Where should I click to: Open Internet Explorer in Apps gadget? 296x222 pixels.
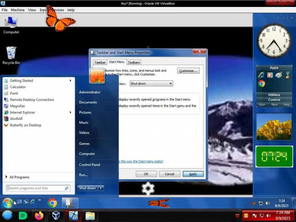[x=261, y=75]
